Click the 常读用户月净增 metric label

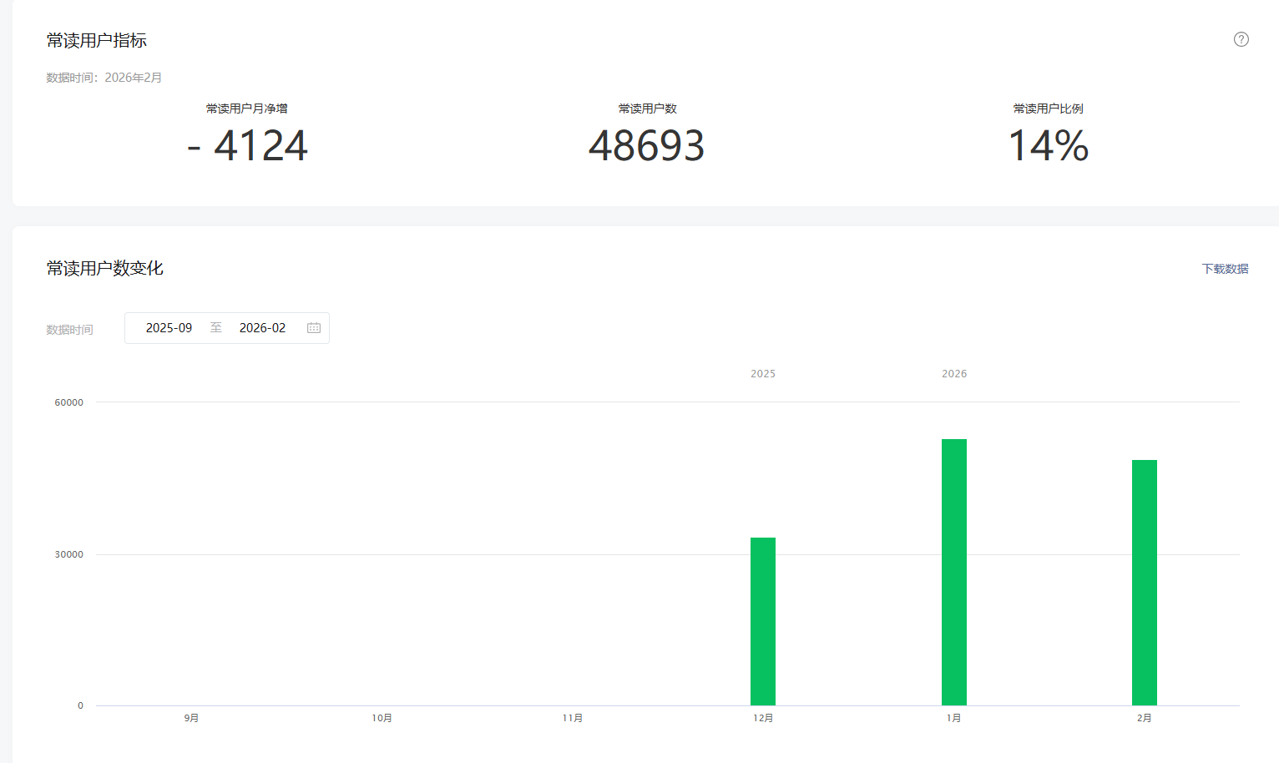pos(247,109)
